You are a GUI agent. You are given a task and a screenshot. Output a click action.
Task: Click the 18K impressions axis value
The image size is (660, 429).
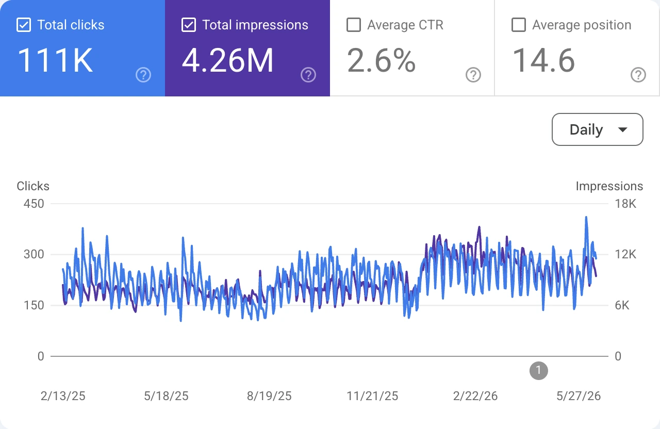[x=625, y=204]
